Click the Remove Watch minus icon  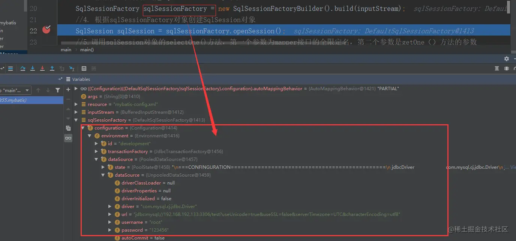(68, 99)
